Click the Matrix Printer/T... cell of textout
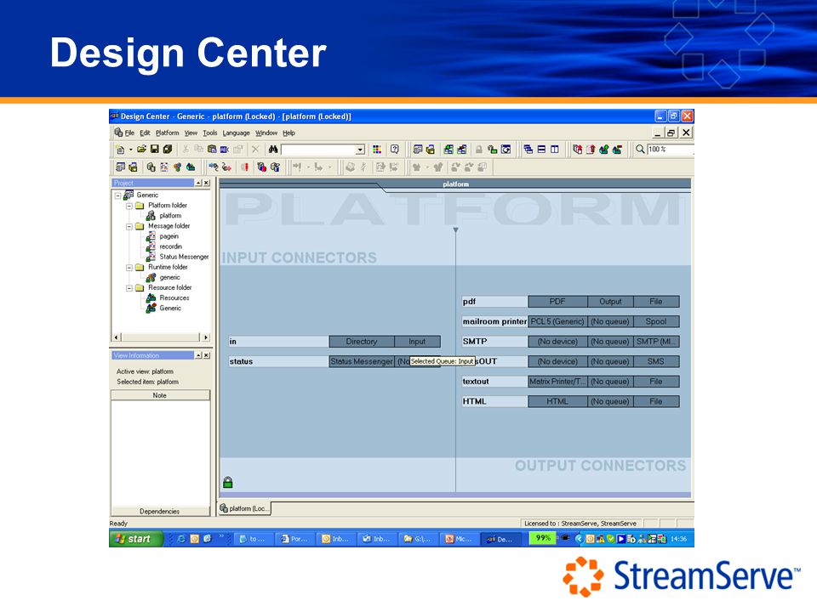This screenshot has width=817, height=612. [557, 382]
